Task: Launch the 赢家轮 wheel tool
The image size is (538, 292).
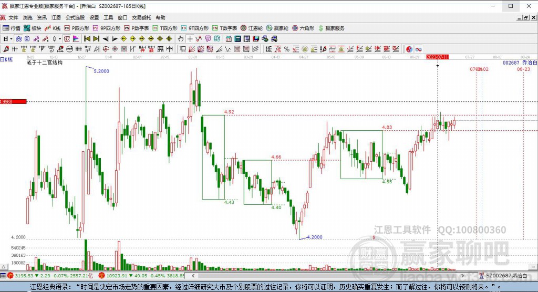Action: tap(277, 28)
